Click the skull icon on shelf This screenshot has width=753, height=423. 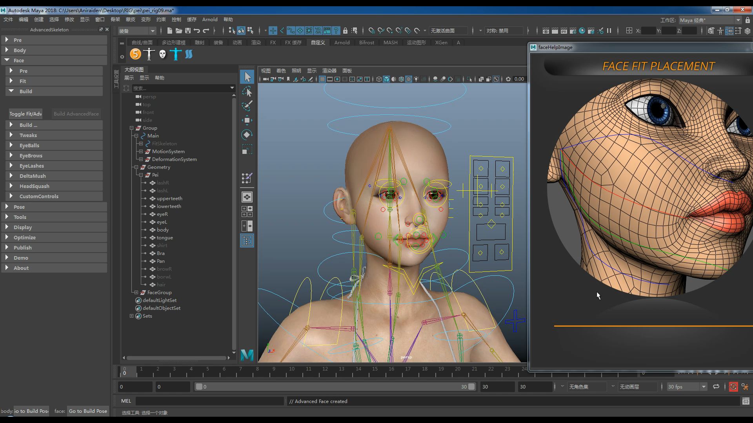(162, 54)
